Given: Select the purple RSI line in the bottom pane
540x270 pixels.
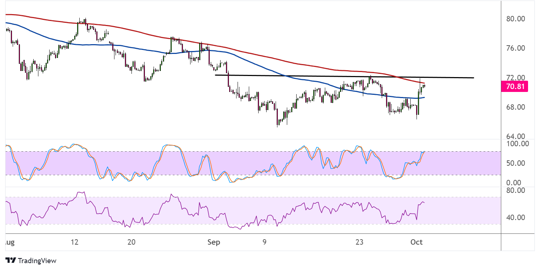Looking at the screenshot, I should point(215,210).
